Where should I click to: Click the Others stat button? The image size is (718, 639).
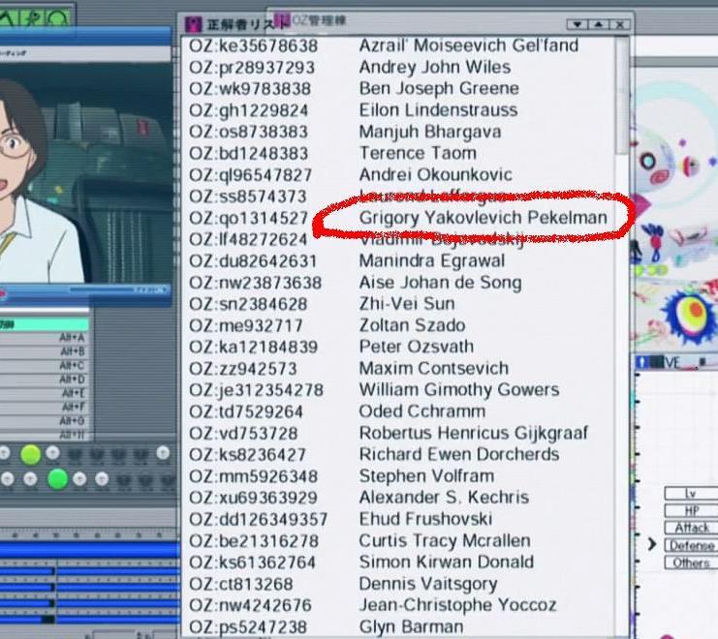691,563
